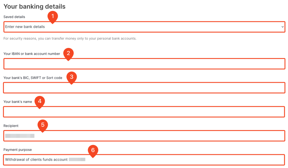
Task: Click the bank's name input field
Action: 144,112
